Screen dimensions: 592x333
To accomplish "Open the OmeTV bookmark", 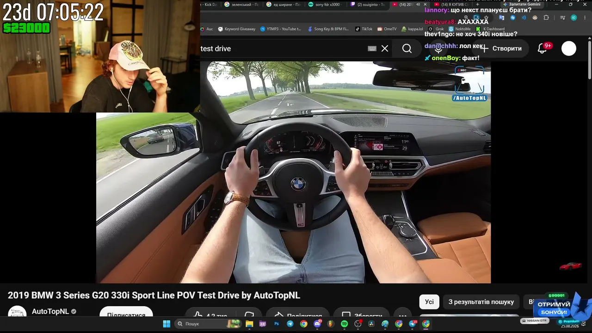I will [387, 29].
